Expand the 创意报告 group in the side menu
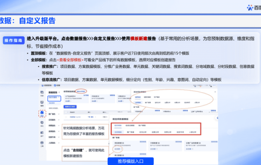Image resolution: width=261 pixels, height=165 pixels. tap(59, 126)
